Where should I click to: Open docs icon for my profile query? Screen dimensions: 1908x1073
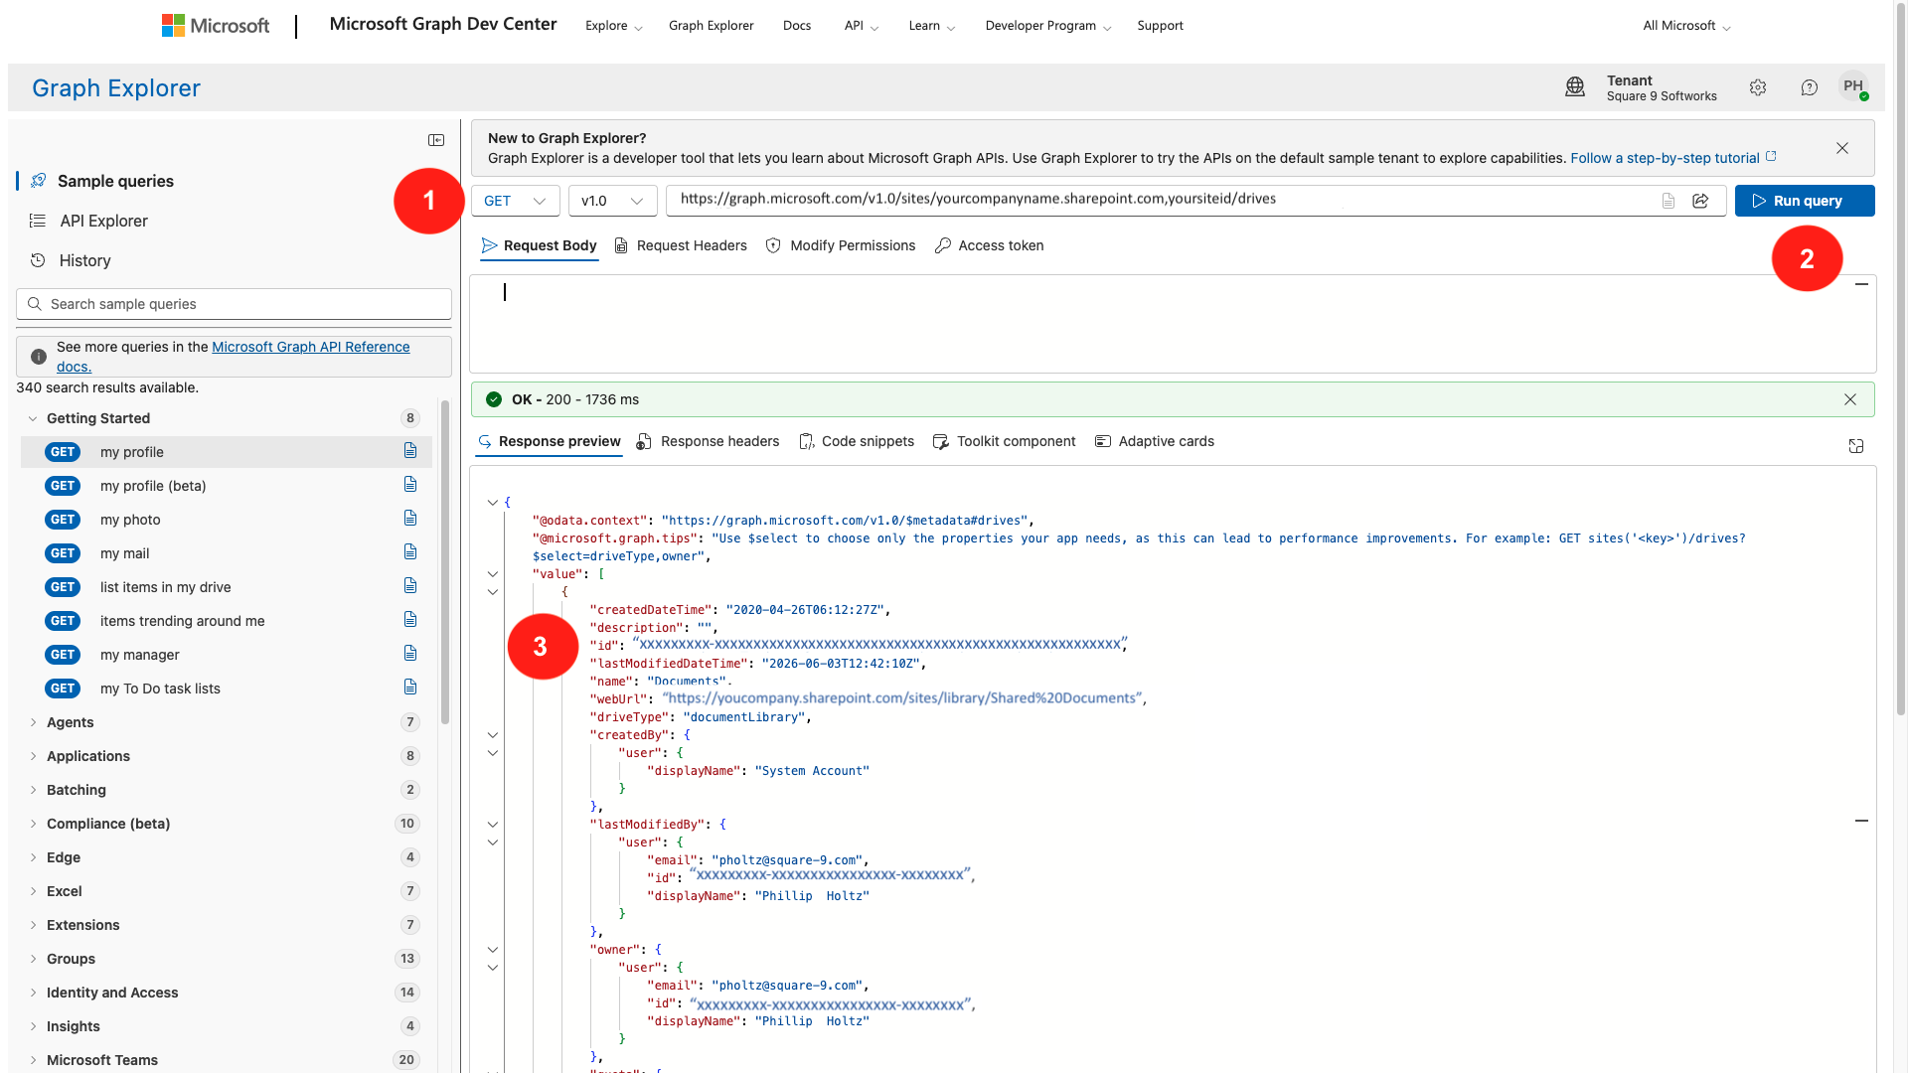point(410,451)
